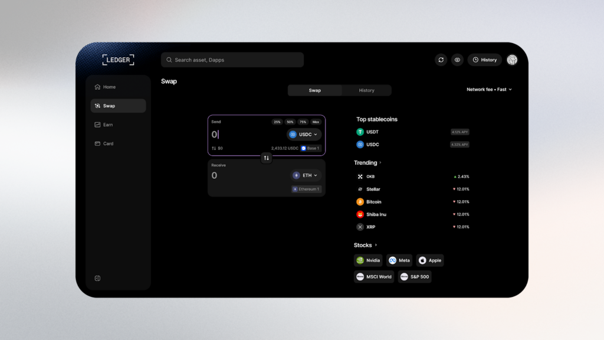Viewport: 604px width, 340px height.
Task: Select the Shiba Inu trending asset
Action: coord(376,214)
